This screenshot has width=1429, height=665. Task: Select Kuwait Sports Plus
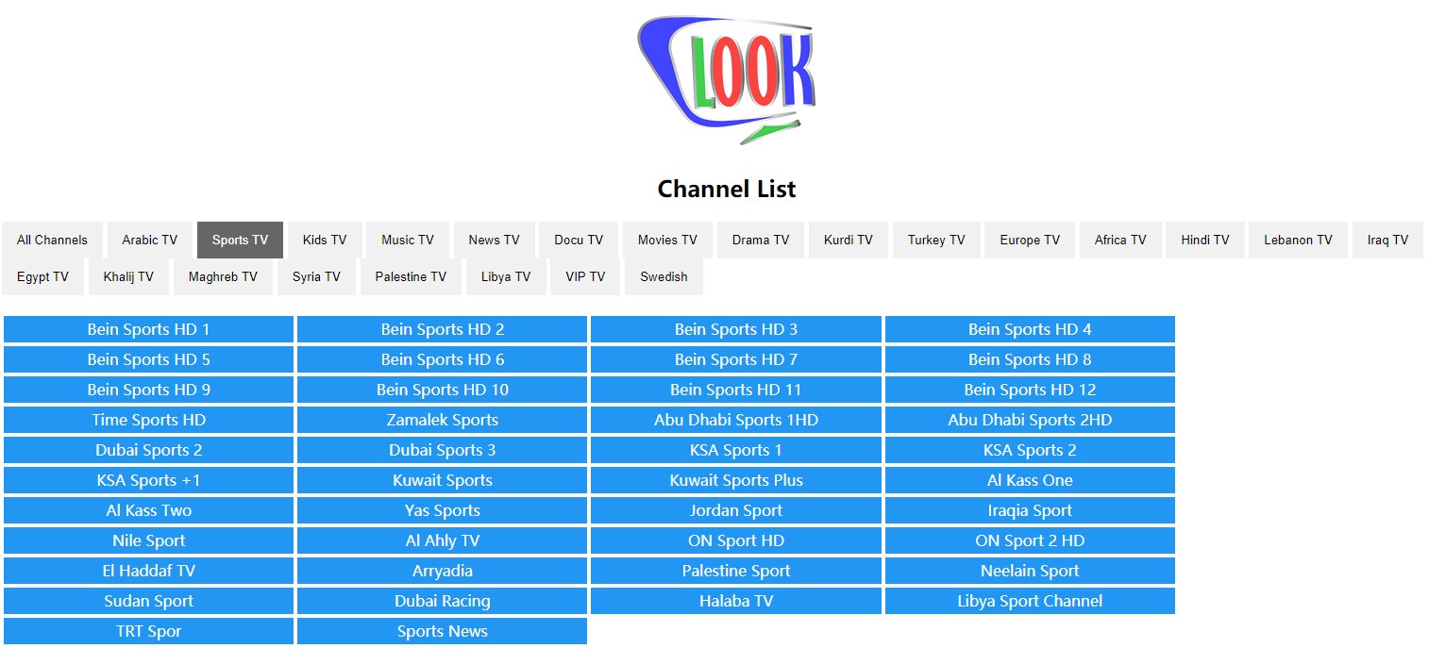[736, 480]
